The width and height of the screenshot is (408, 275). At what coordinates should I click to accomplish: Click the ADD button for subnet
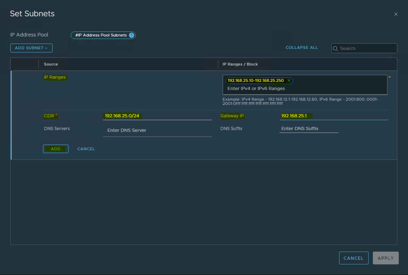click(56, 149)
